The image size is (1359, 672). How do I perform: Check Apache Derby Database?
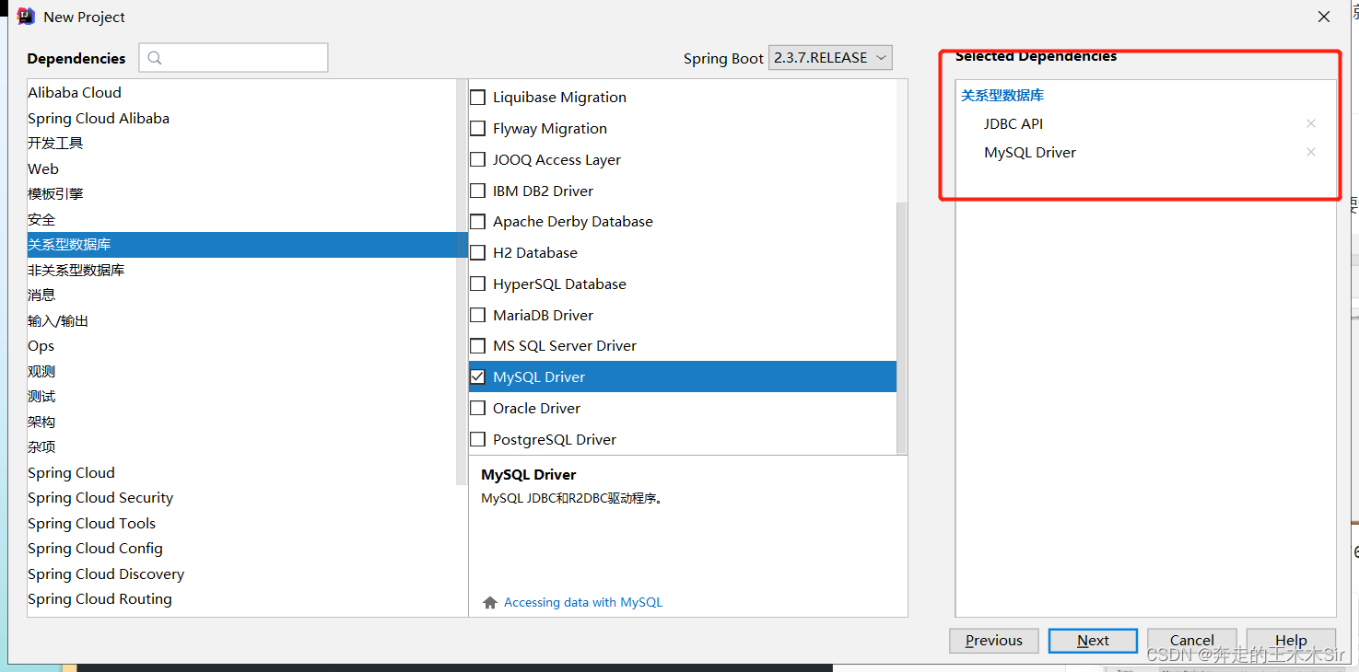[477, 222]
